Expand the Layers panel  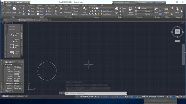(x=97, y=17)
